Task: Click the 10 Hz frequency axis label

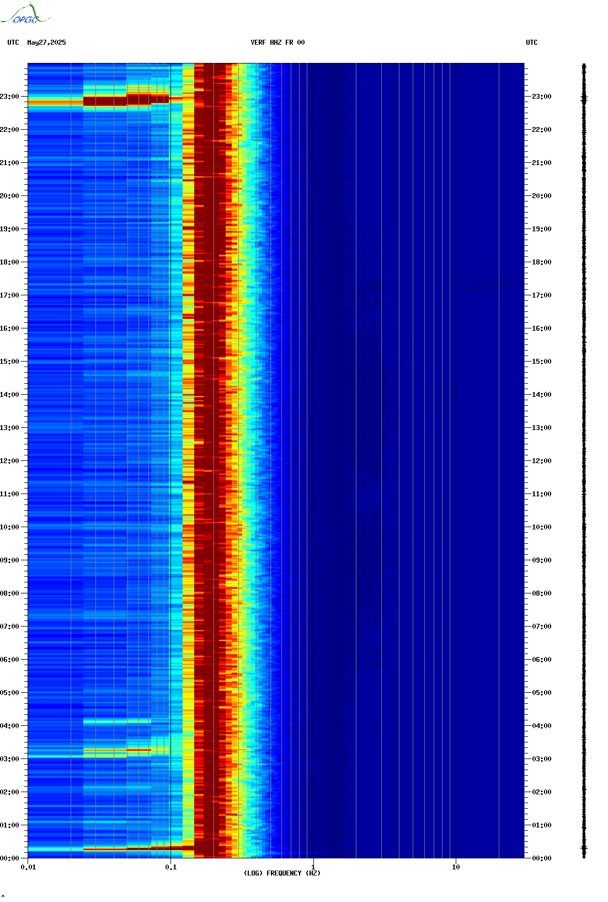Action: pyautogui.click(x=456, y=867)
